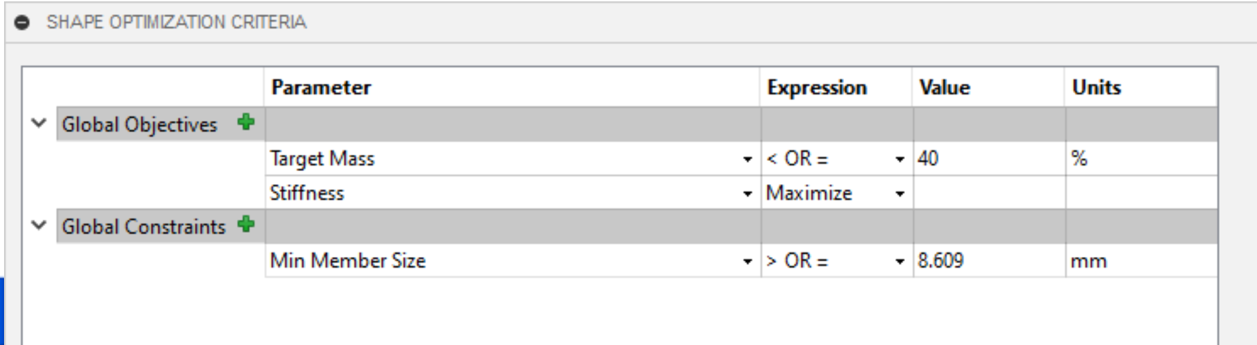Viewport: 1257px width, 345px height.
Task: Open the Min Member Size parameter dropdown
Action: coord(747,261)
